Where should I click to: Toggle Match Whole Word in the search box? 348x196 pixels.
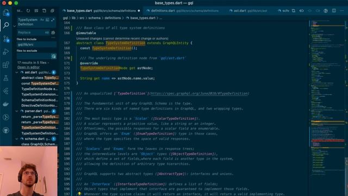(47, 20)
